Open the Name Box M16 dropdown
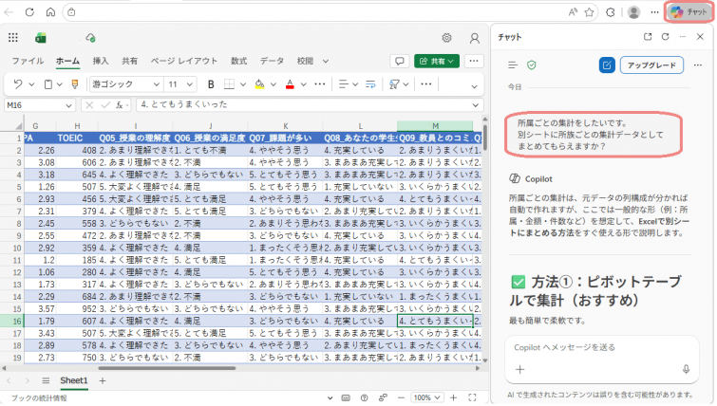Image resolution: width=717 pixels, height=406 pixels. pos(68,105)
